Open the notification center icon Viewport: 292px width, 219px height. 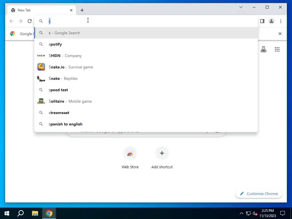pos(283,213)
